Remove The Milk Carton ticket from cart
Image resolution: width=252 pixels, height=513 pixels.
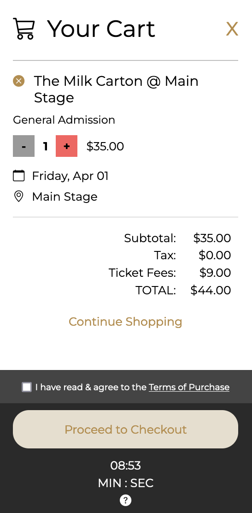click(x=18, y=81)
